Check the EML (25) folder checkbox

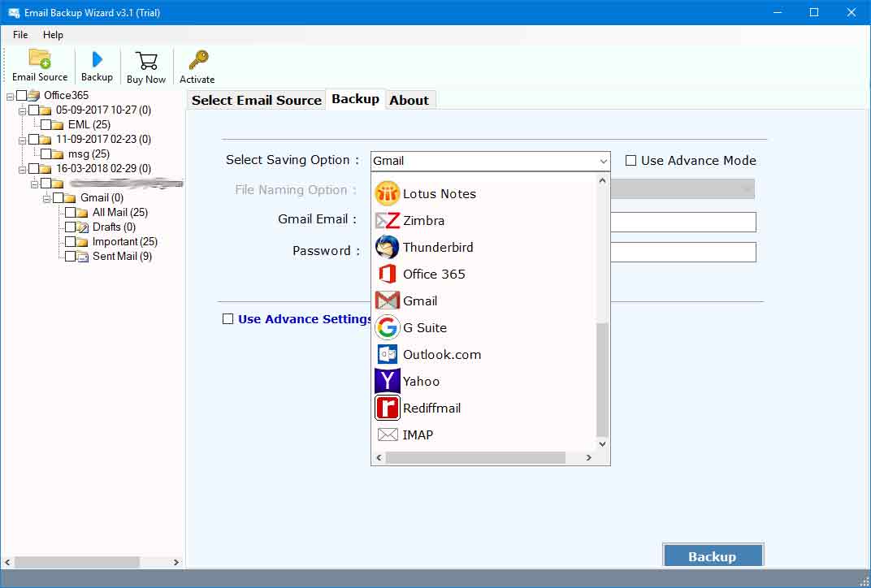[46, 124]
